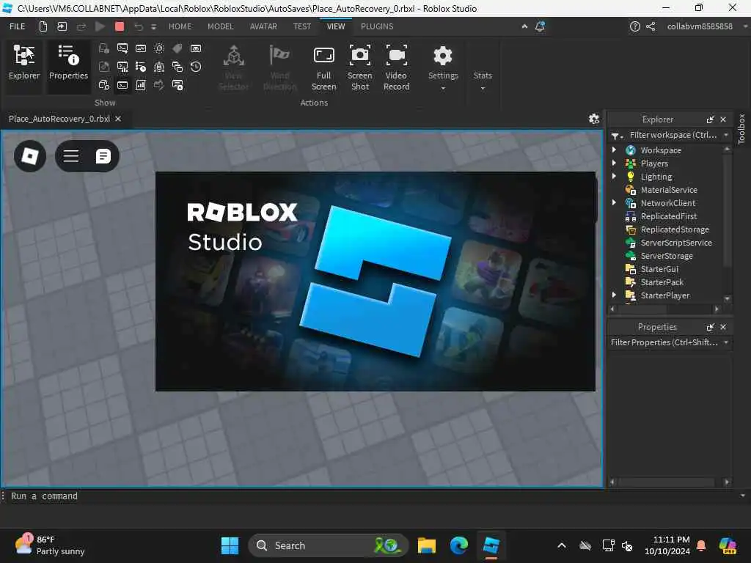Click the help question mark icon

(x=634, y=26)
